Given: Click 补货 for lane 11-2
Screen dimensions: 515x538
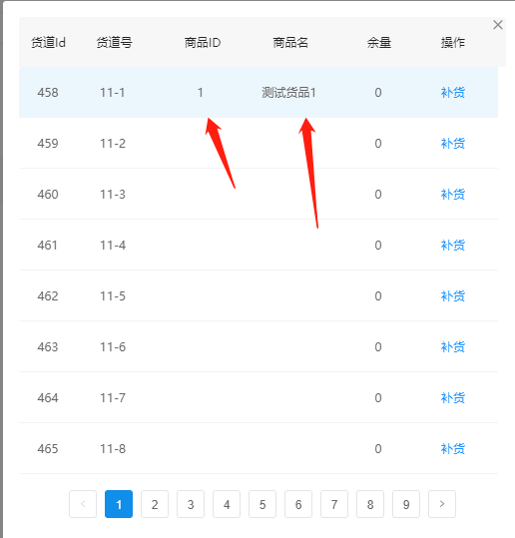Looking at the screenshot, I should [x=452, y=144].
